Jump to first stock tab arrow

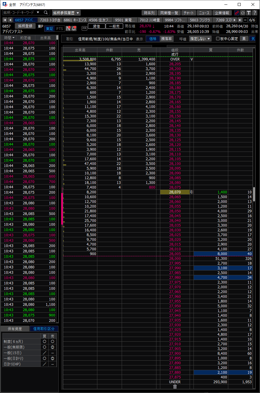[x=5, y=20]
